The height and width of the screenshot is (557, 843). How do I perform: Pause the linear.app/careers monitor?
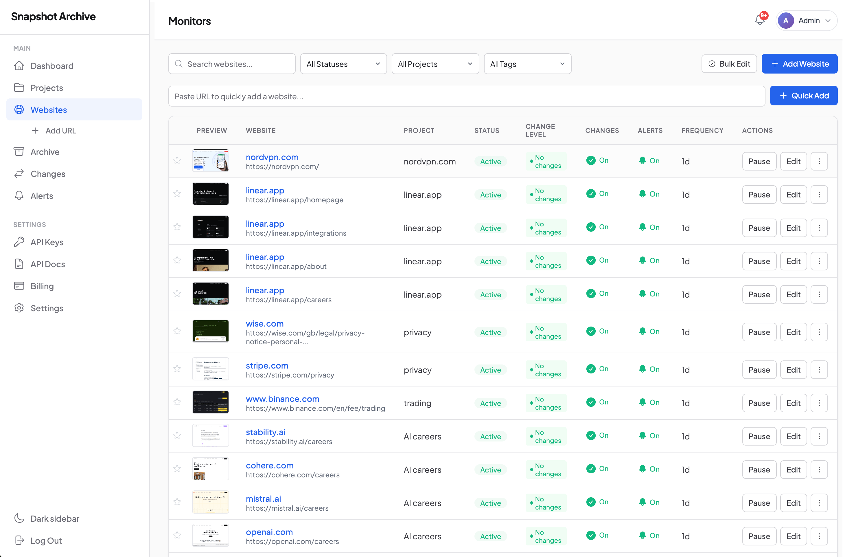click(759, 294)
